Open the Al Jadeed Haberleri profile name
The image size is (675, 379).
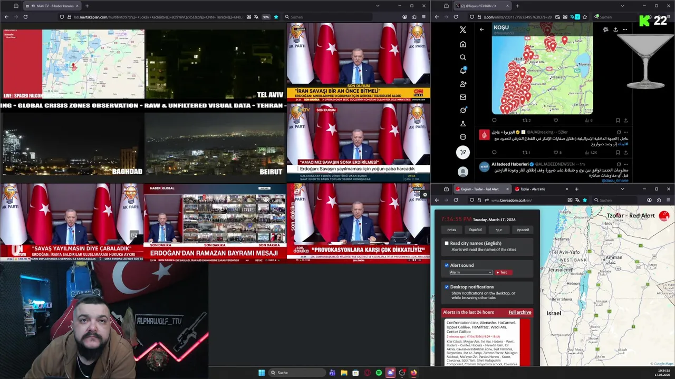509,164
